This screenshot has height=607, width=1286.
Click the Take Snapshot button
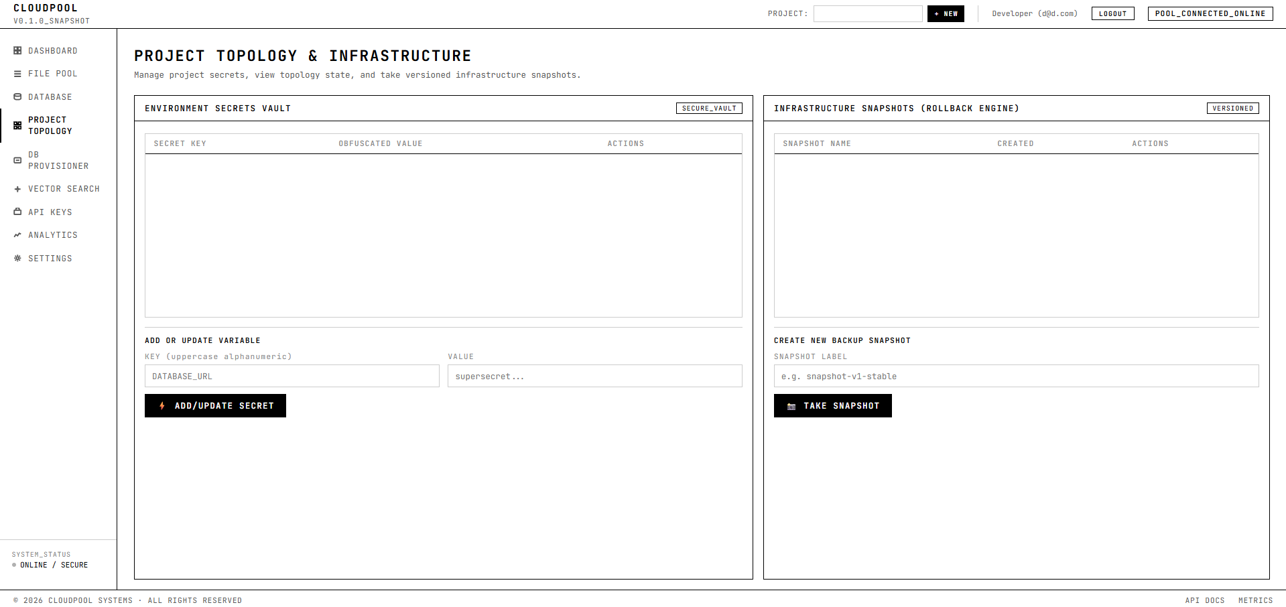833,406
